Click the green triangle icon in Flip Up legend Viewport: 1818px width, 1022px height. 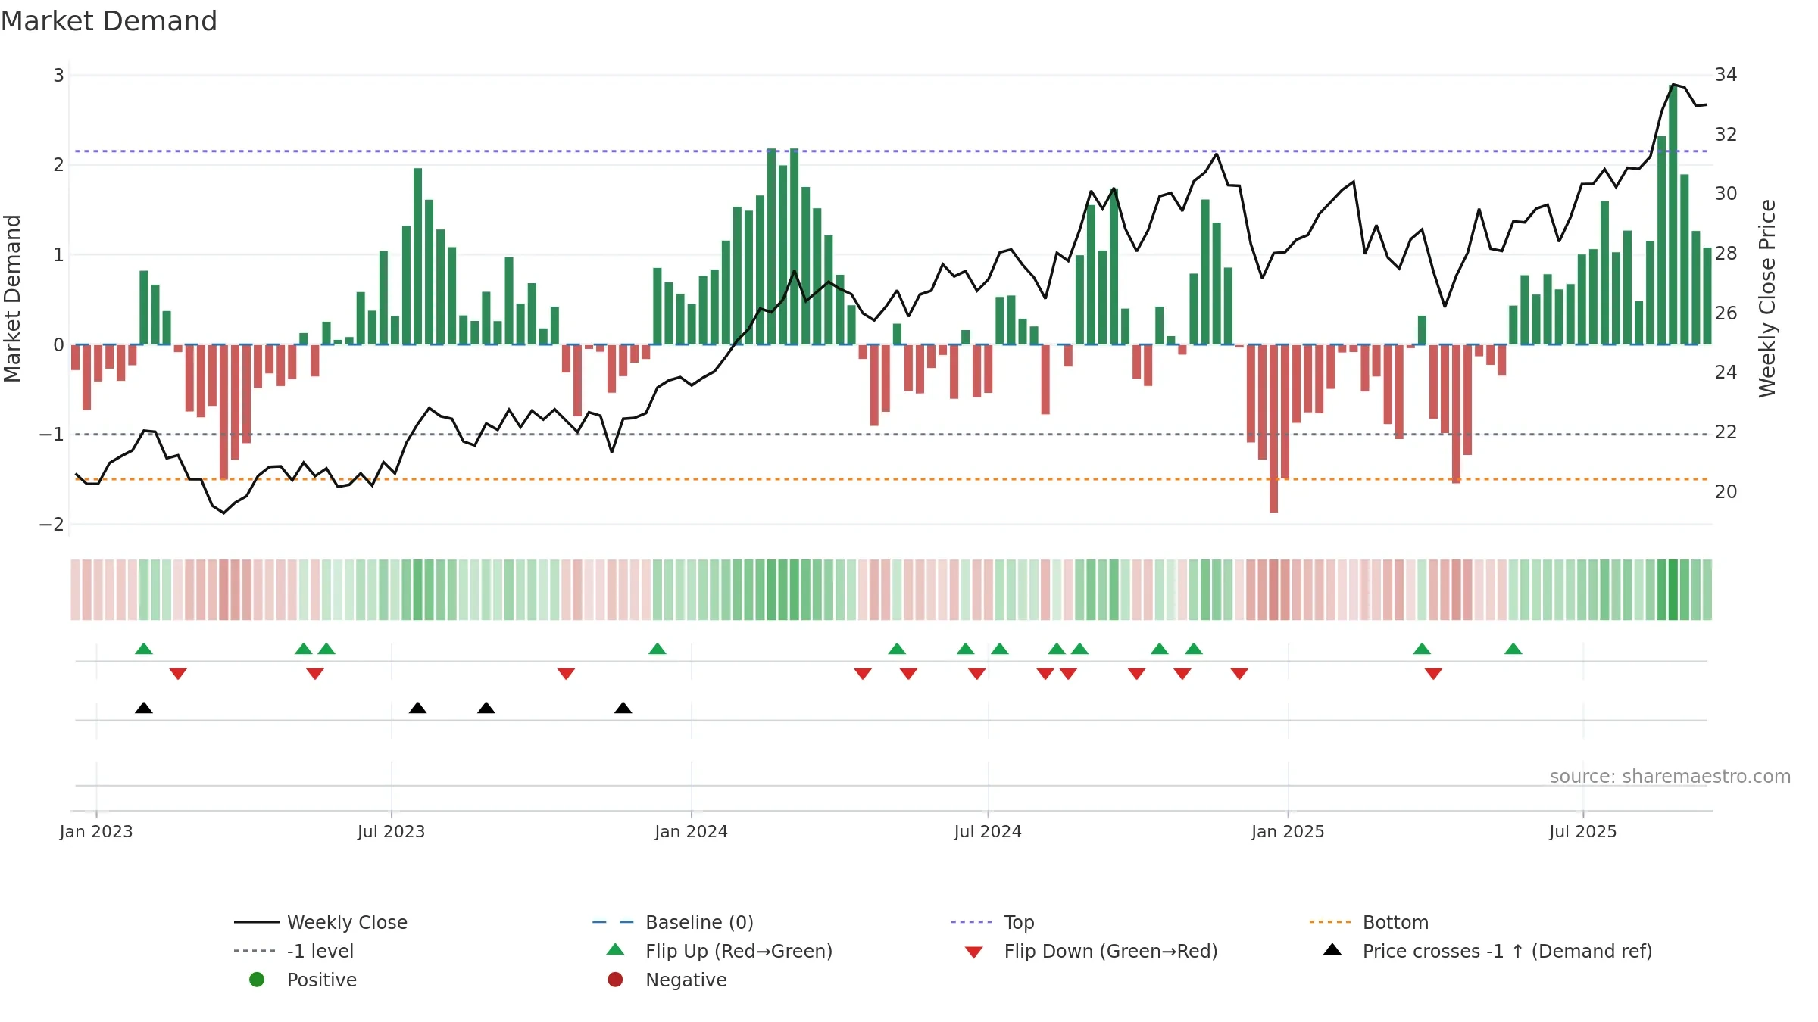click(x=616, y=949)
